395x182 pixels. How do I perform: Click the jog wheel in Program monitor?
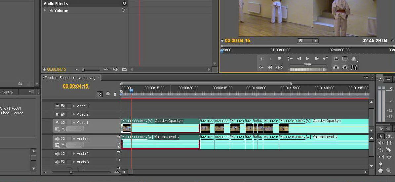[308, 69]
